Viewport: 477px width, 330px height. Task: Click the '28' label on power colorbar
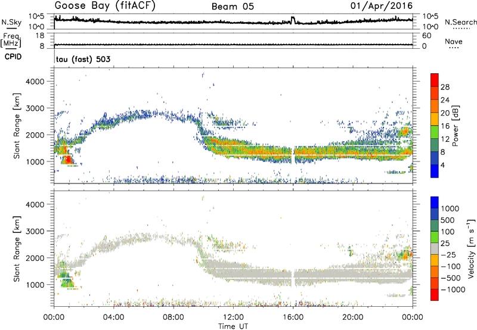(445, 87)
